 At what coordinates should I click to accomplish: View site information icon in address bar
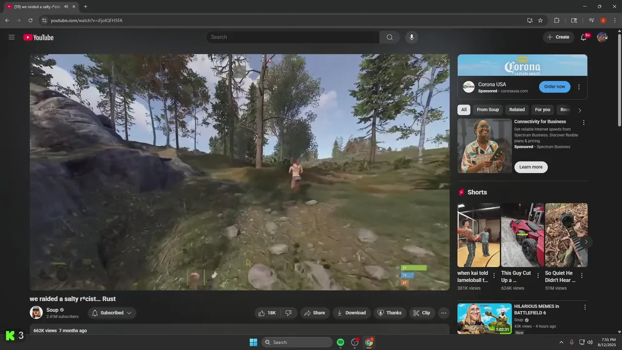pyautogui.click(x=44, y=20)
